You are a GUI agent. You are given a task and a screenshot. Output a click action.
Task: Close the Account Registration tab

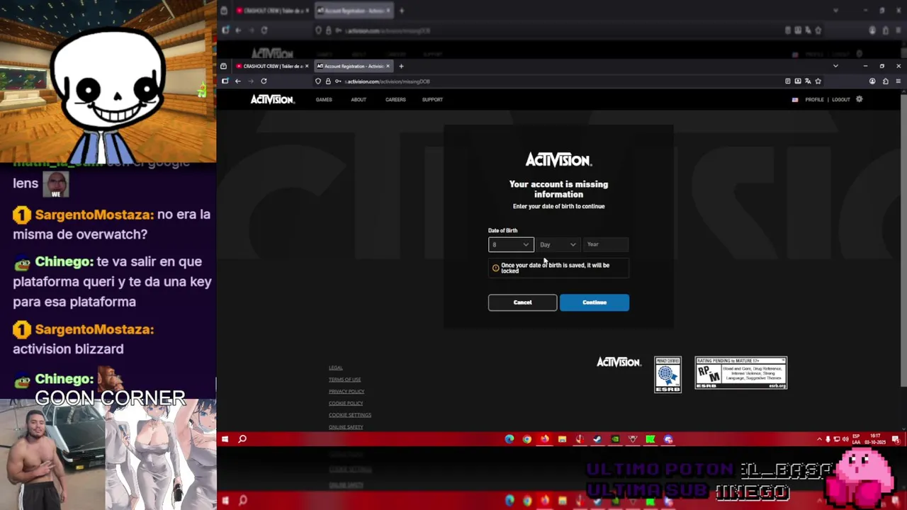click(388, 66)
